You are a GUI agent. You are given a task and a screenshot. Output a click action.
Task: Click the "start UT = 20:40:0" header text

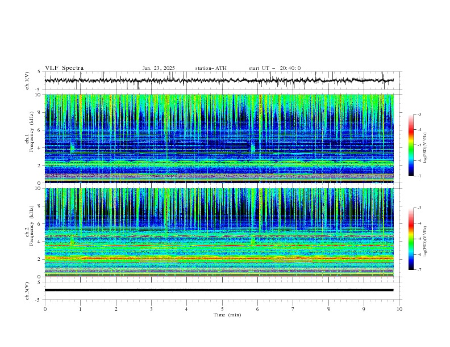point(274,68)
